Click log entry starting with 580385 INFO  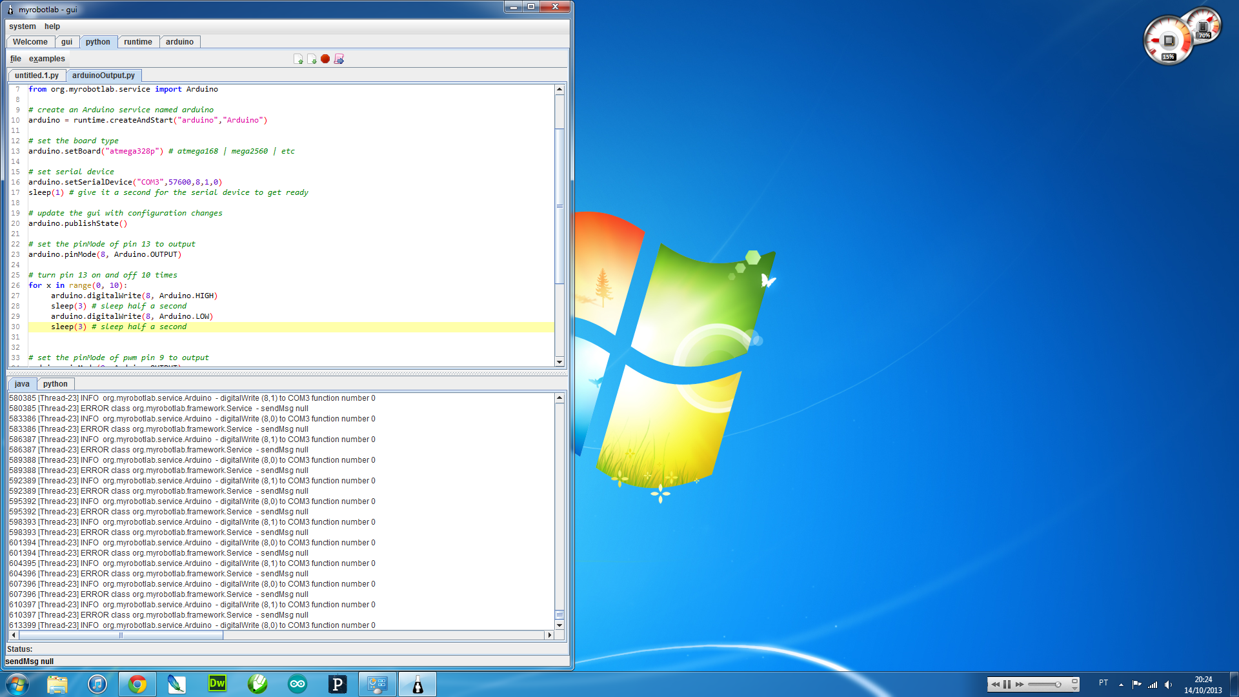click(x=192, y=398)
